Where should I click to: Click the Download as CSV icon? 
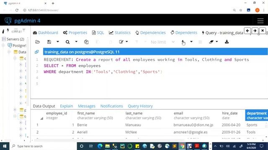pyautogui.click(x=227, y=42)
